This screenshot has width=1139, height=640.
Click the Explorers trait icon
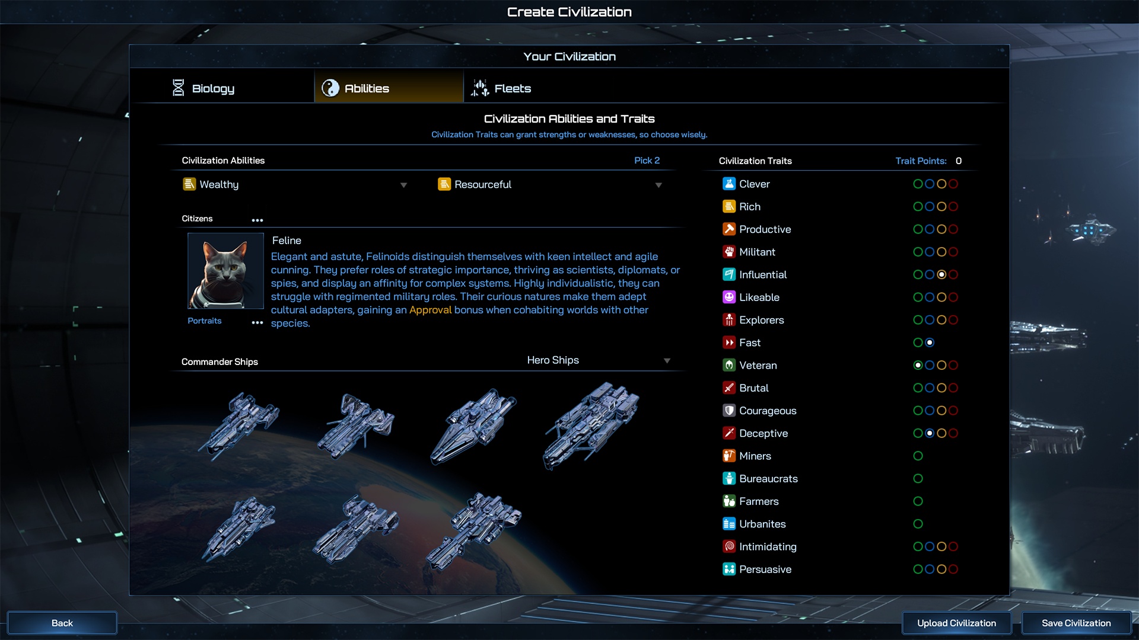(x=729, y=320)
